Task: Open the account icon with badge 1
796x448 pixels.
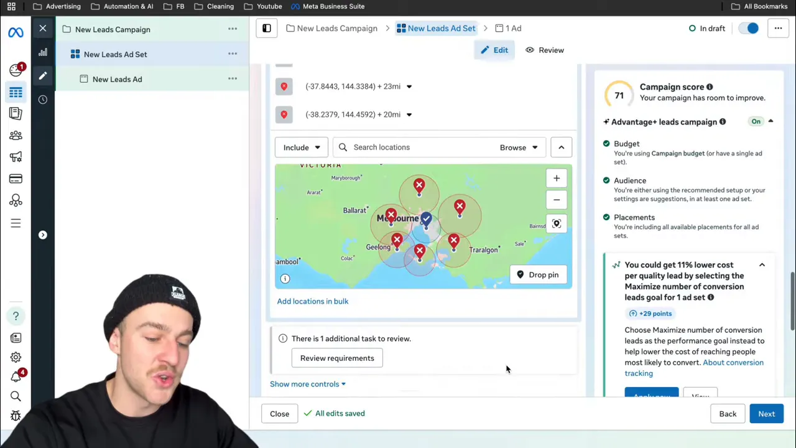Action: point(16,70)
